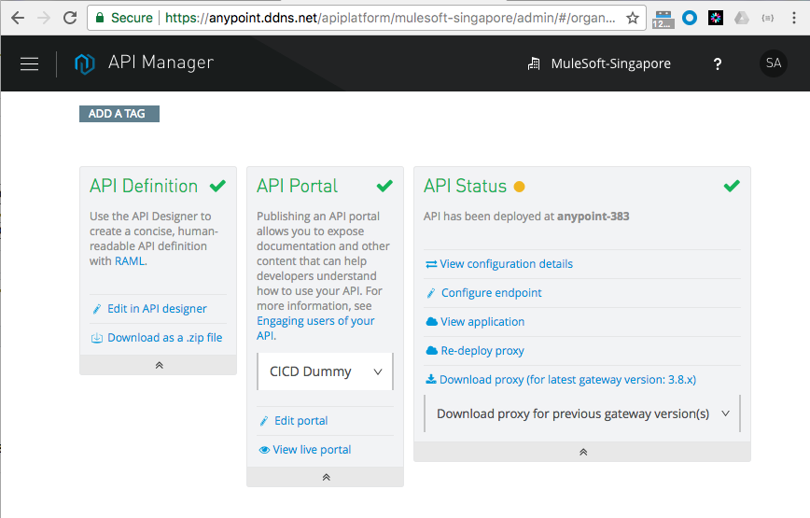Click the MuleSoft-Singapore organization name

610,63
